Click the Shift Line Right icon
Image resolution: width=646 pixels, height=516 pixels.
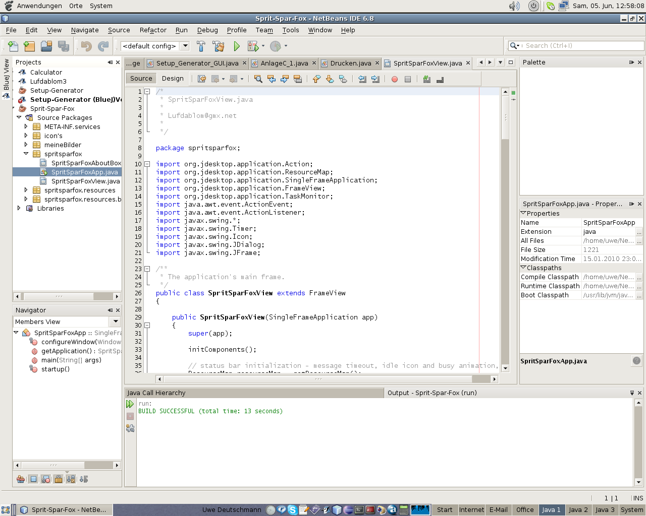click(x=375, y=79)
